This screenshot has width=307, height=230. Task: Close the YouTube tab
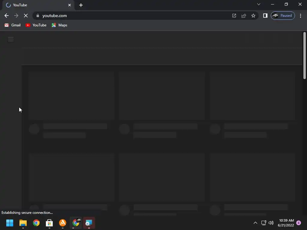70,5
